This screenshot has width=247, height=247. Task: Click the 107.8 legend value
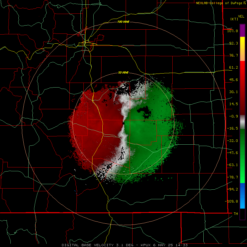pos(232,31)
